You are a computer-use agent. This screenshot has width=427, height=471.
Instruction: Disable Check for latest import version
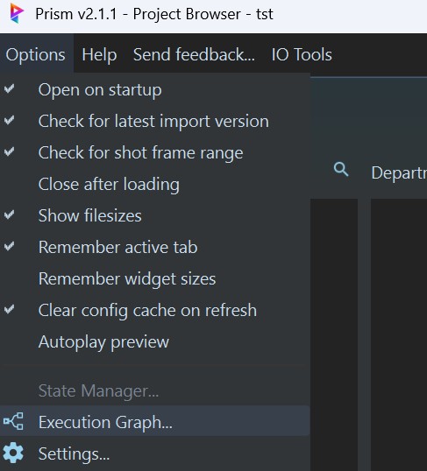155,121
